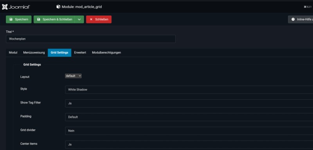Click Speichern & Schließen button
The height and width of the screenshot is (150, 313).
(54, 19)
